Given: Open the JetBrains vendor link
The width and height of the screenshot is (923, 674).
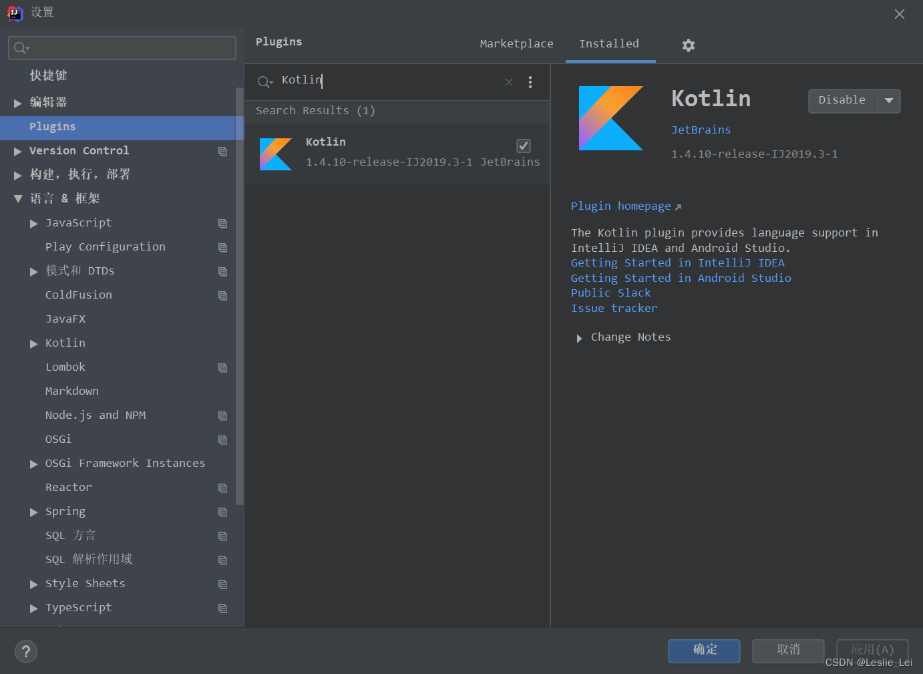Looking at the screenshot, I should (x=701, y=130).
